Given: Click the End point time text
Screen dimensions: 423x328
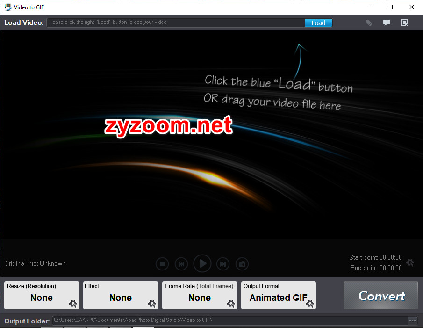Looking at the screenshot, I should point(376,268).
